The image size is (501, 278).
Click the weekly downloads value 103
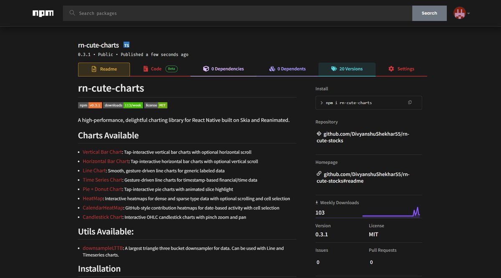[x=320, y=212]
